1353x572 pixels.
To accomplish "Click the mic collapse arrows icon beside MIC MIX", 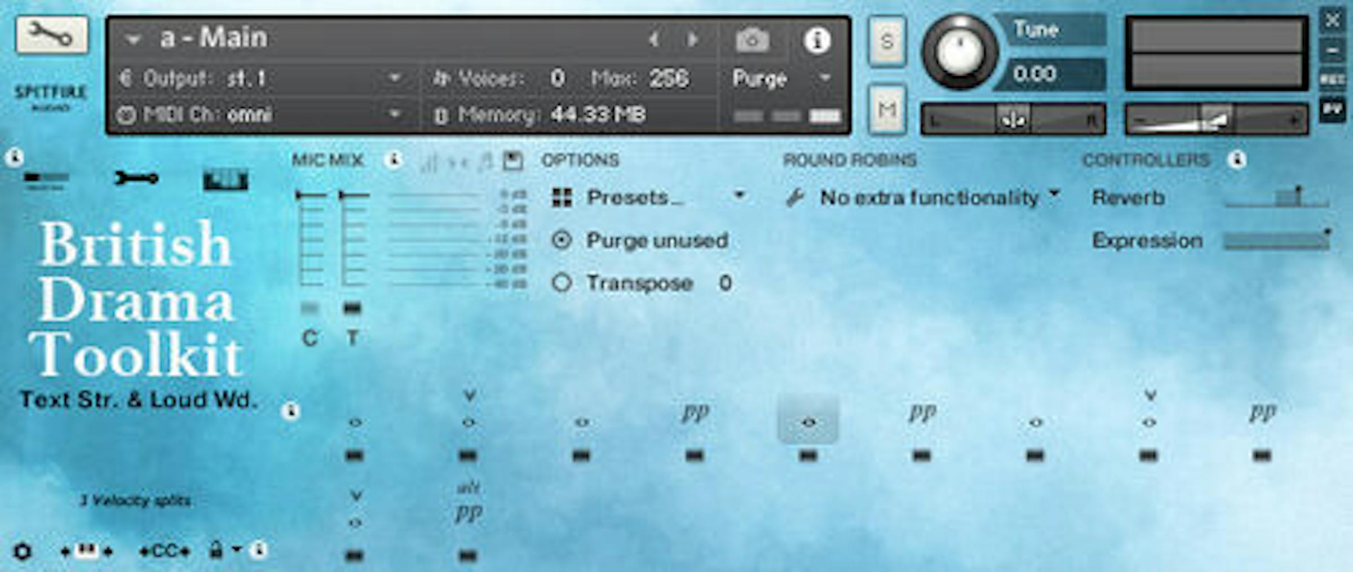I will click(458, 163).
